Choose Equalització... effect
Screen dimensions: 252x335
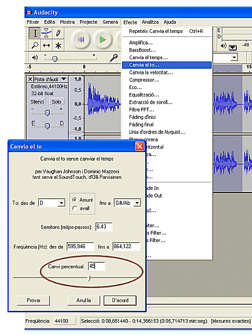[x=167, y=95]
